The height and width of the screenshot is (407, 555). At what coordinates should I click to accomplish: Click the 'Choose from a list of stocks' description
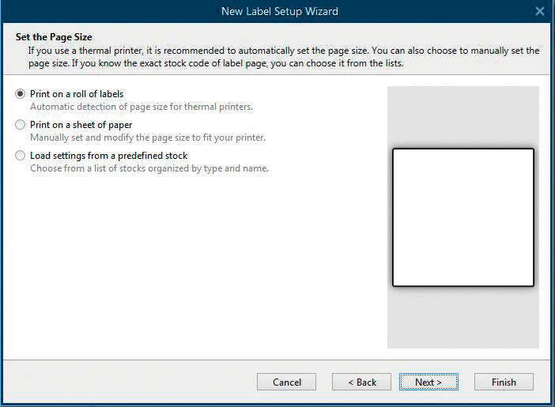click(x=149, y=168)
